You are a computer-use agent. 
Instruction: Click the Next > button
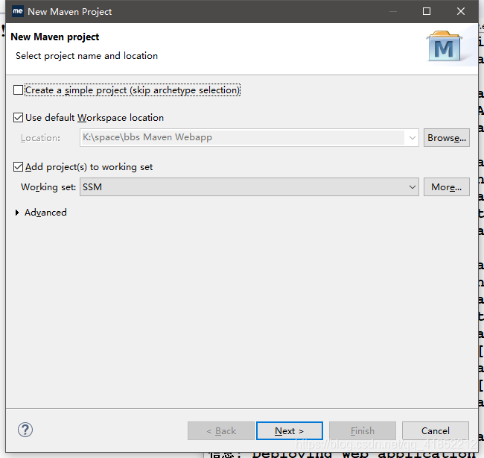point(290,430)
